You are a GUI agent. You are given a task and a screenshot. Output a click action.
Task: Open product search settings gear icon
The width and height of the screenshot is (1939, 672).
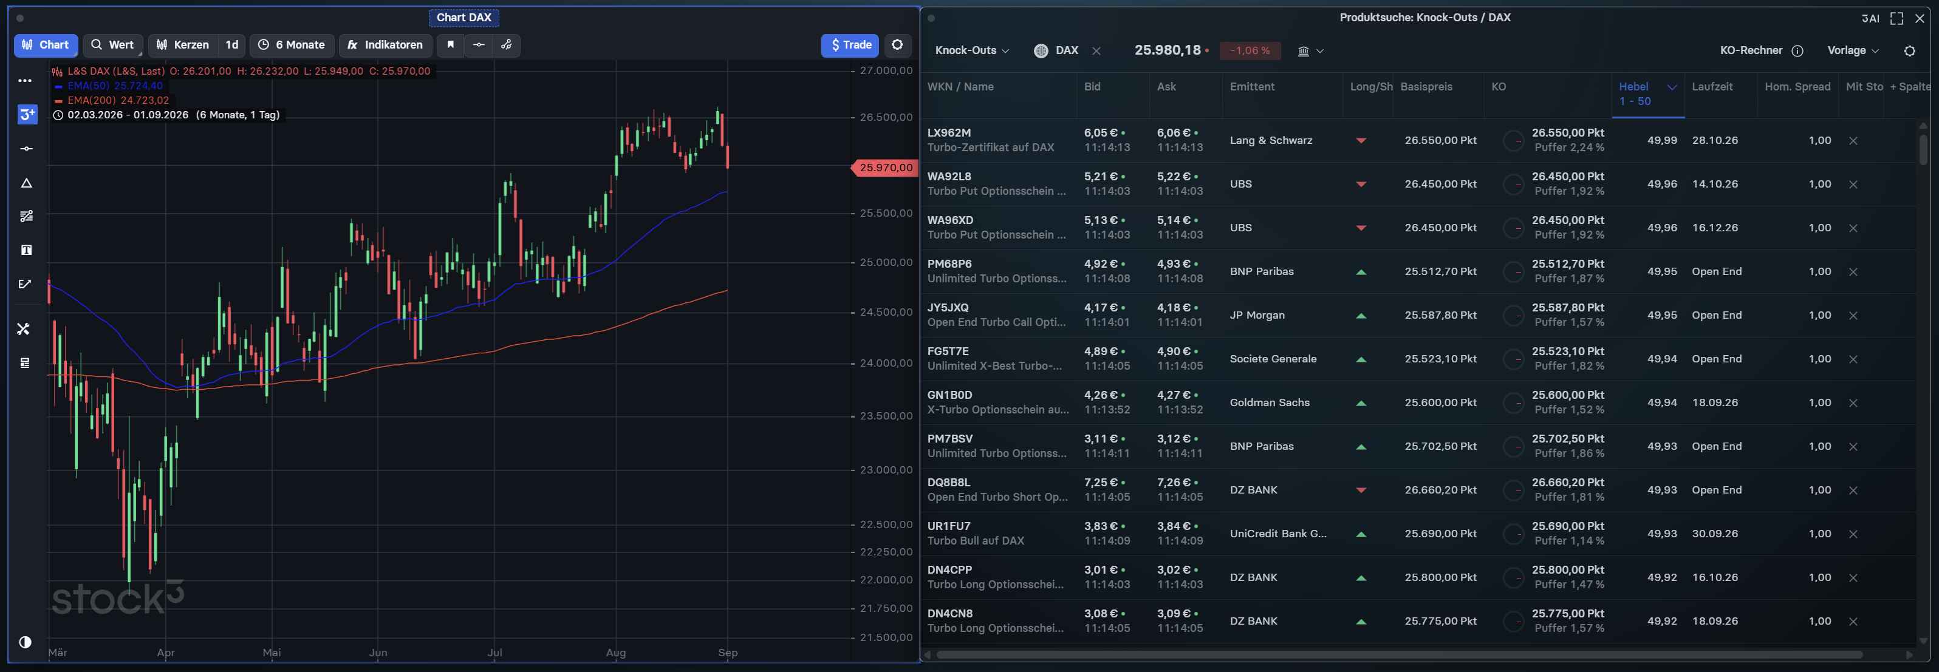tap(1909, 51)
